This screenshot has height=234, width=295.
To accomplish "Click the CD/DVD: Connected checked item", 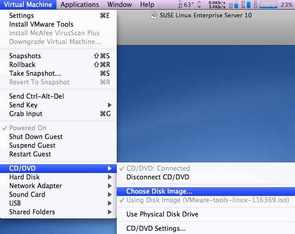I will [206, 168].
